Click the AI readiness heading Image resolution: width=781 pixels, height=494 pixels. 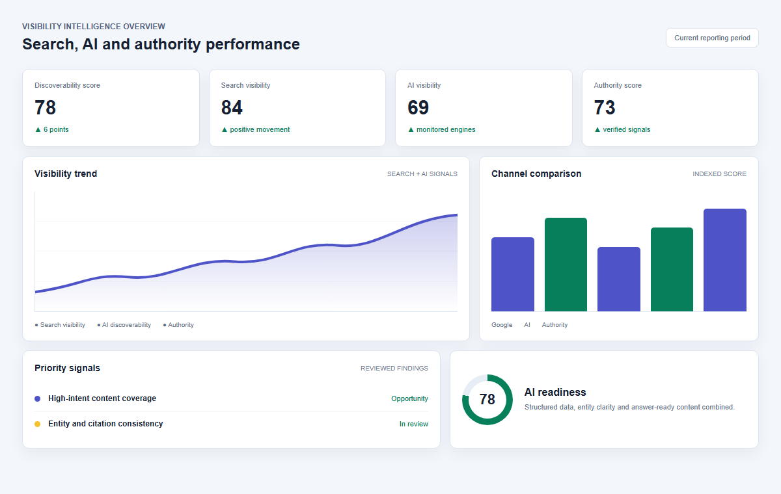(x=555, y=393)
